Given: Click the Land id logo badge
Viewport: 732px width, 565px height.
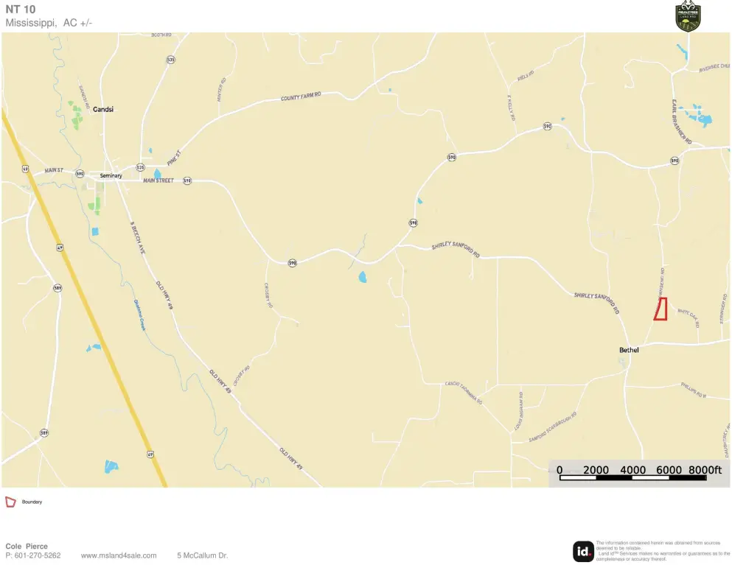Looking at the screenshot, I should 583,552.
